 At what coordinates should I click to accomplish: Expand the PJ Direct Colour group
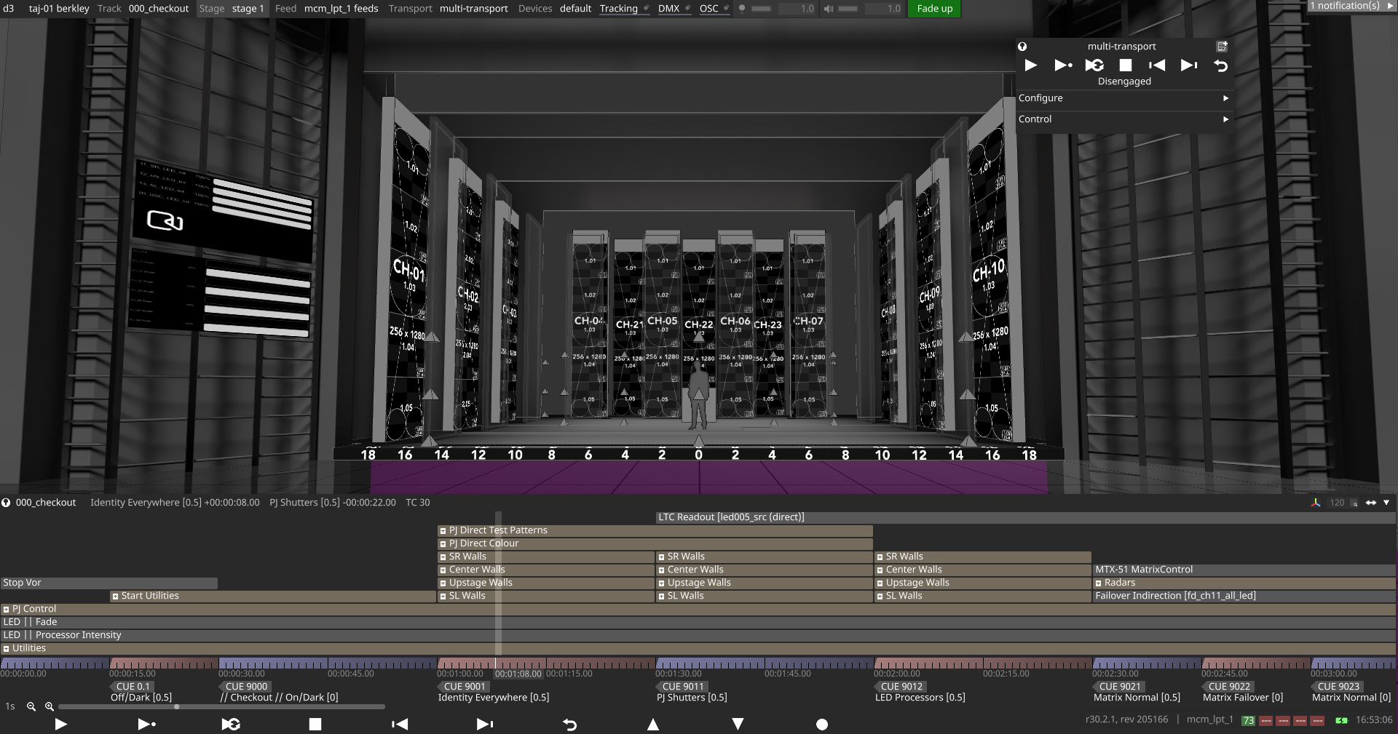point(443,544)
